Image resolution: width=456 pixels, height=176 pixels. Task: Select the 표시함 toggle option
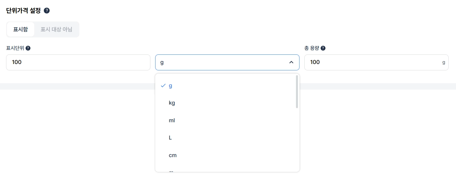point(20,29)
